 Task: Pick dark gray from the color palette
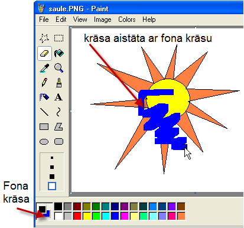click(x=68, y=207)
